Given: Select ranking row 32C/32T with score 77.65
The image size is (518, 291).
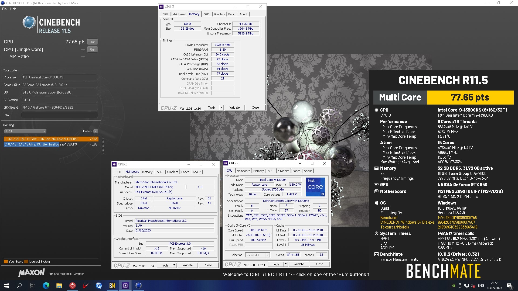Looking at the screenshot, I should click(51, 139).
